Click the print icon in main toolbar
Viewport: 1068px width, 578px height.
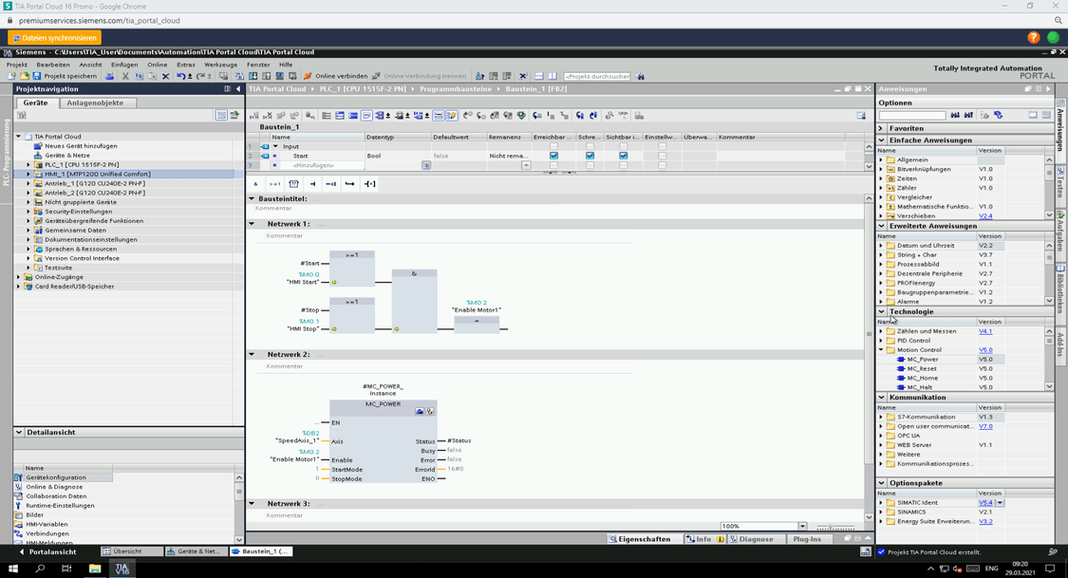[x=110, y=76]
